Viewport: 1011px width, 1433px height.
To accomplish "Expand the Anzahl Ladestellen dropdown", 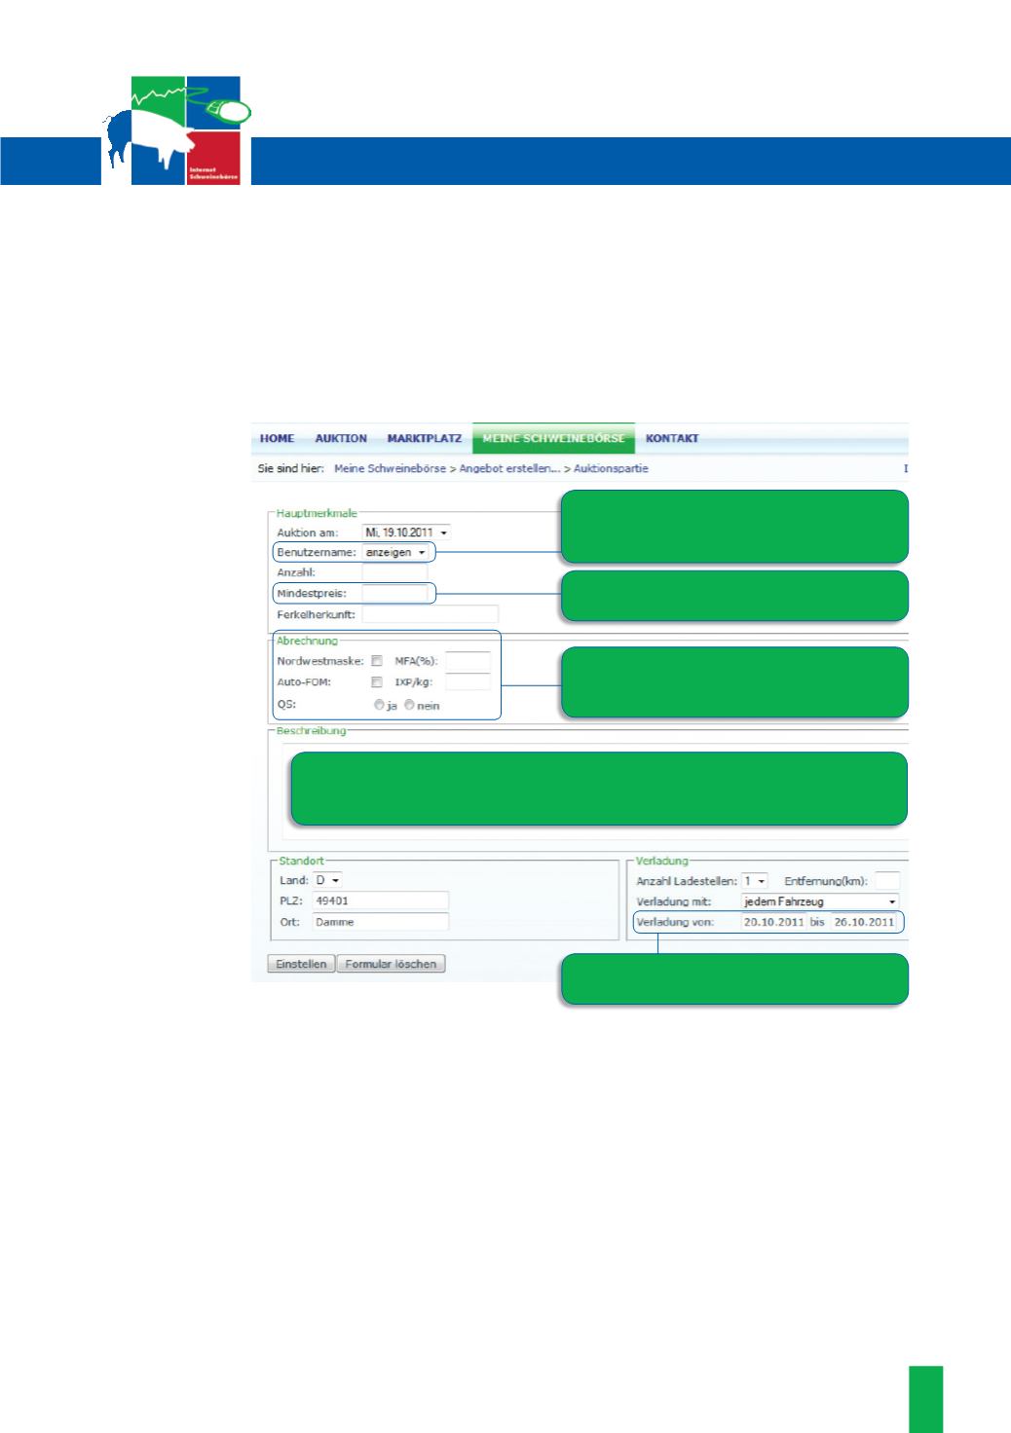I will coord(755,881).
